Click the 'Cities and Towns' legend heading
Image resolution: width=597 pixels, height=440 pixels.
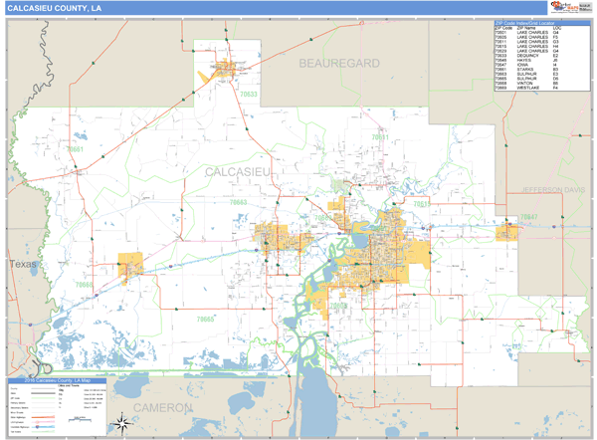click(67, 386)
